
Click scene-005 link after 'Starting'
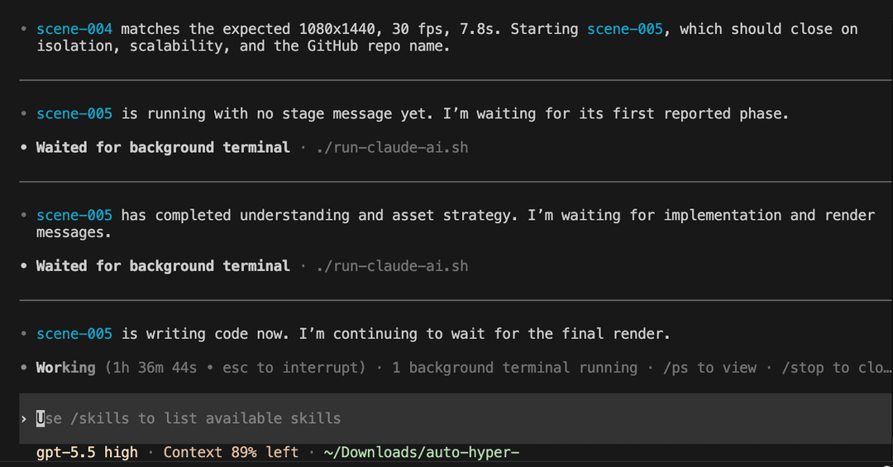coord(625,29)
